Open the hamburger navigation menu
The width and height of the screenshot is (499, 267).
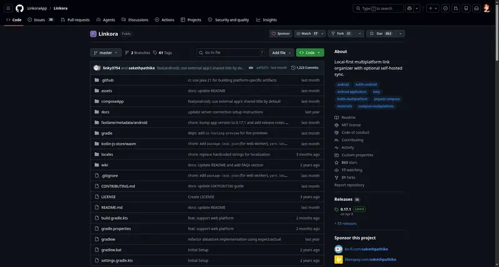(x=8, y=8)
